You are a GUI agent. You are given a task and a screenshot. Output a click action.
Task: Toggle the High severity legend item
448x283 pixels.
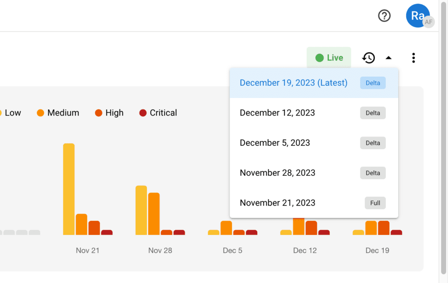pos(109,113)
